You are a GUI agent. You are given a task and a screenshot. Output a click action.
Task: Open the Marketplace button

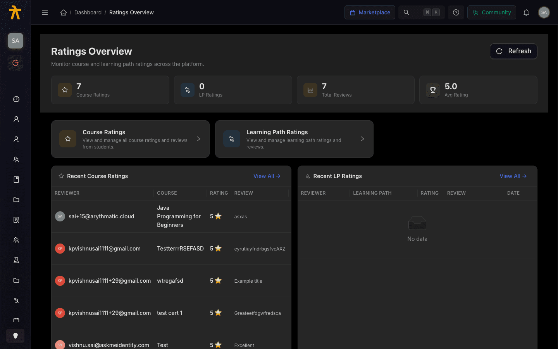point(370,12)
